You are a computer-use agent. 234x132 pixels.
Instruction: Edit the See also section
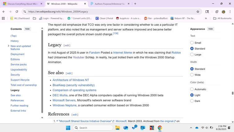(x=69, y=73)
